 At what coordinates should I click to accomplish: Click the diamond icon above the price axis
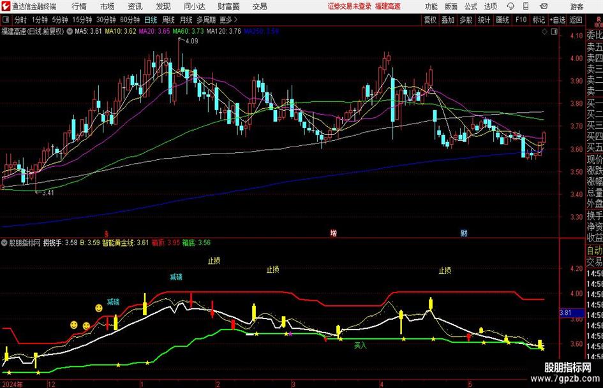pos(544,32)
